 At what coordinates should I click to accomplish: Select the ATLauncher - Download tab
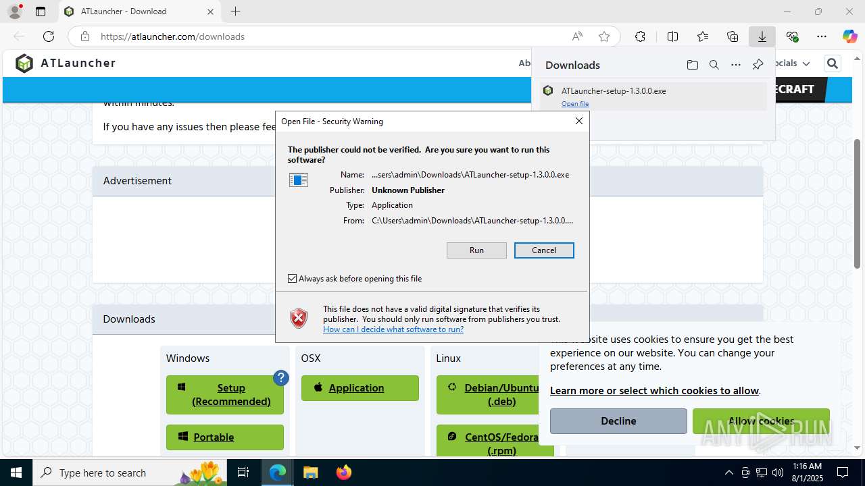click(139, 11)
